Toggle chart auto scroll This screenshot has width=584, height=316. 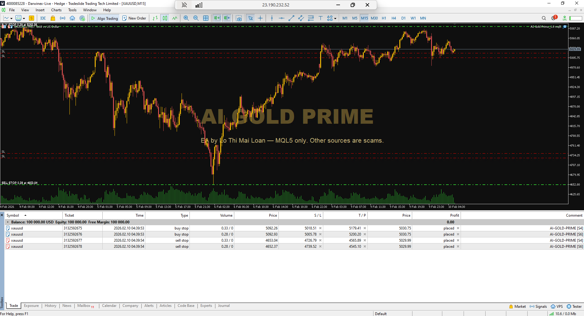coord(217,18)
